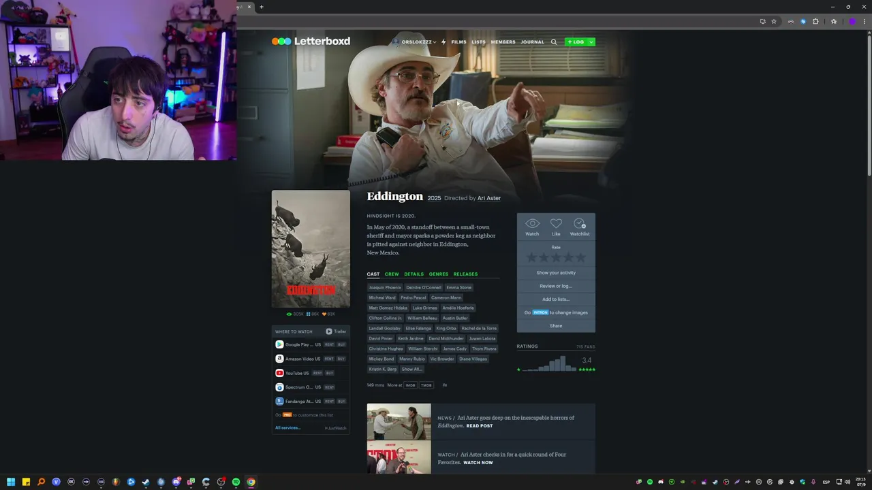The height and width of the screenshot is (490, 872).
Task: Switch to the Crew tab
Action: pos(392,274)
